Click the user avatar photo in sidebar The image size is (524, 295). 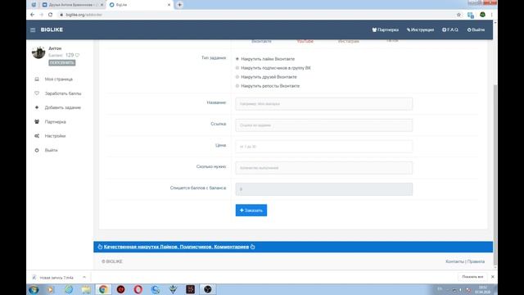pos(38,52)
